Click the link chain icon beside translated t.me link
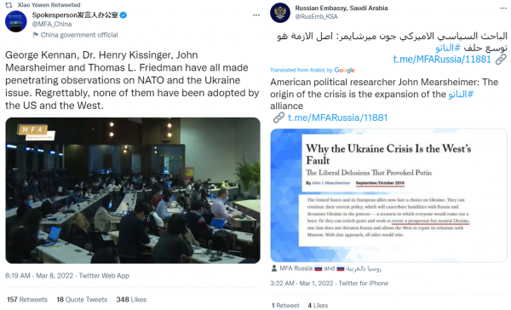511x310 pixels. tap(278, 118)
